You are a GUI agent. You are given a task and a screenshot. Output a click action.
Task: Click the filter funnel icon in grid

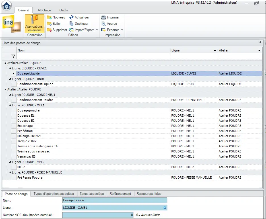pos(13,56)
